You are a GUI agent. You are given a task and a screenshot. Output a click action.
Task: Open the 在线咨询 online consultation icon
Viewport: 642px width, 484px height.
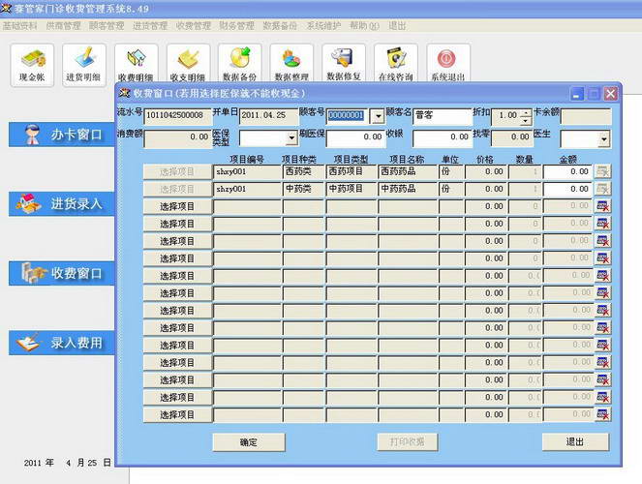click(x=395, y=65)
